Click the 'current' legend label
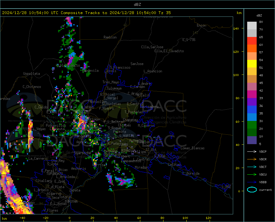 (266, 190)
